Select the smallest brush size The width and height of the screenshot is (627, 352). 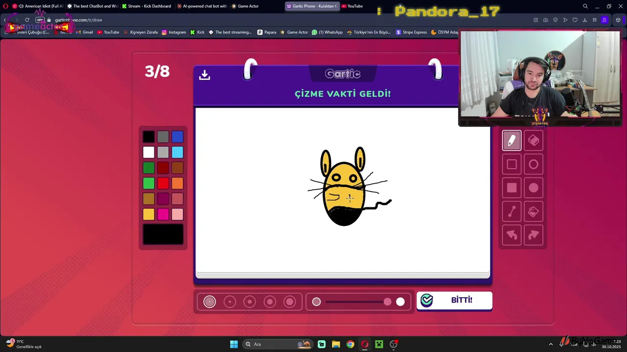(210, 302)
